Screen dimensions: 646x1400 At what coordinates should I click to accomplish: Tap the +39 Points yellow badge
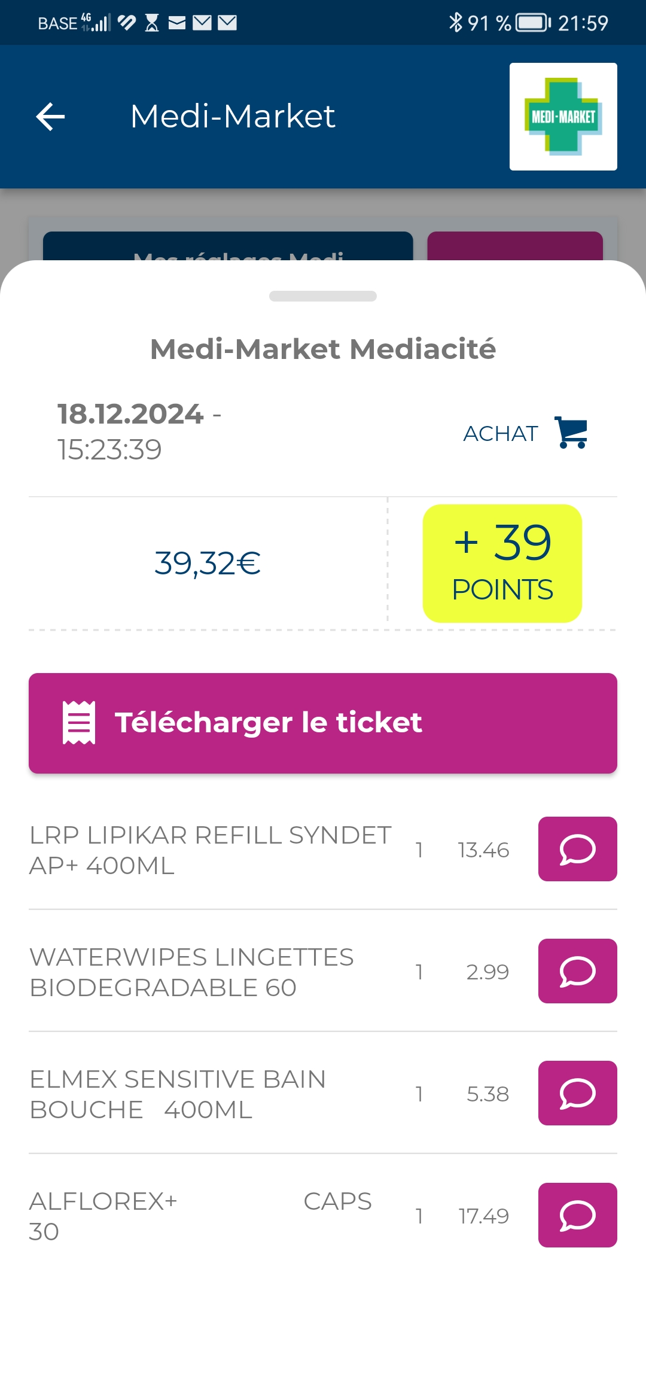502,563
